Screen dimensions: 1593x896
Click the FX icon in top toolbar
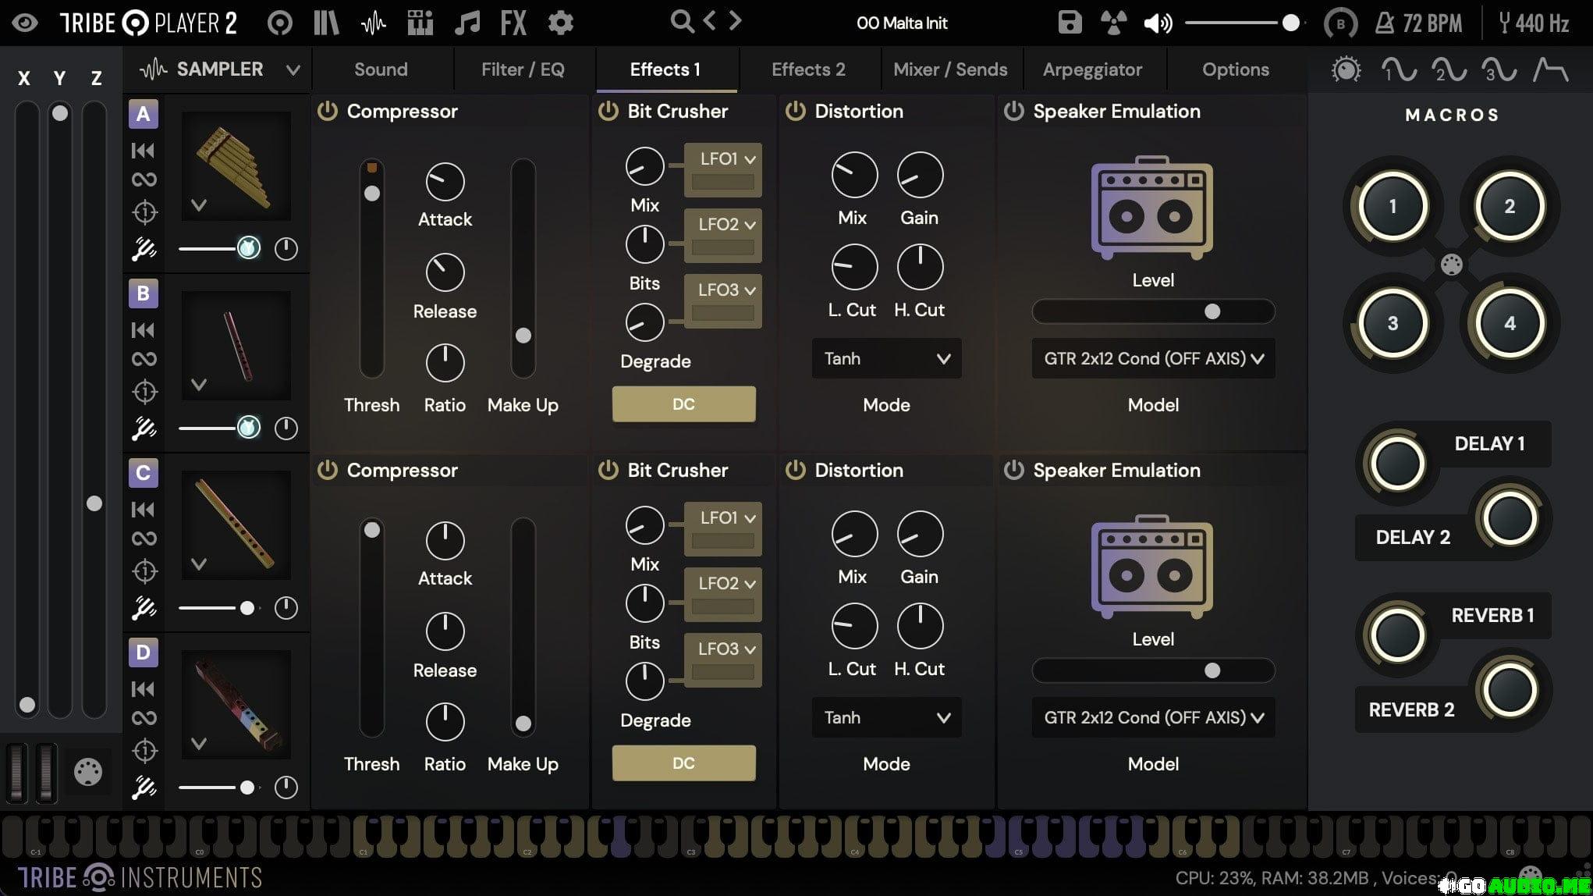tap(513, 23)
